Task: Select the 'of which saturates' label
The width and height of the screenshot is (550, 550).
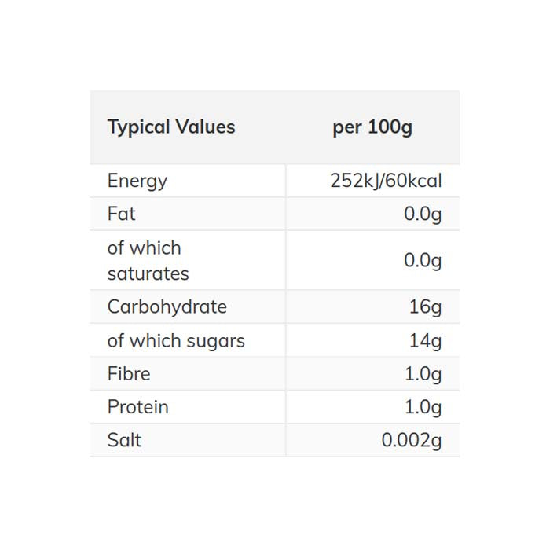Action: pos(148,260)
